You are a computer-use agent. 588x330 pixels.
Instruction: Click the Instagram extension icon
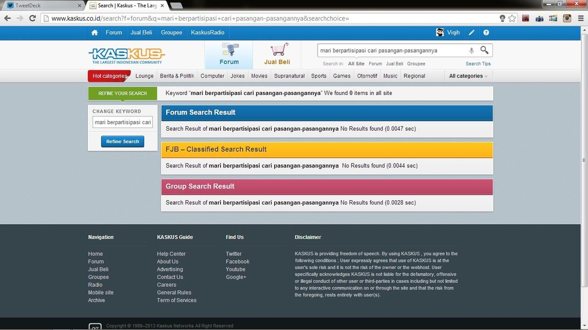[x=567, y=19]
